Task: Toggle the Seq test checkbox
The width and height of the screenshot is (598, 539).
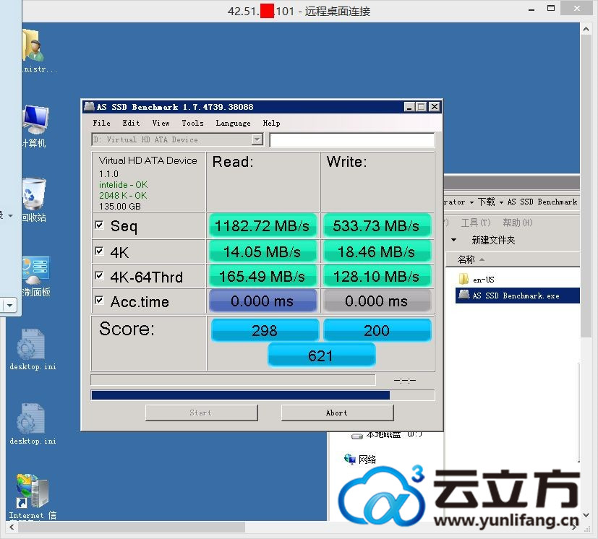Action: pyautogui.click(x=99, y=225)
